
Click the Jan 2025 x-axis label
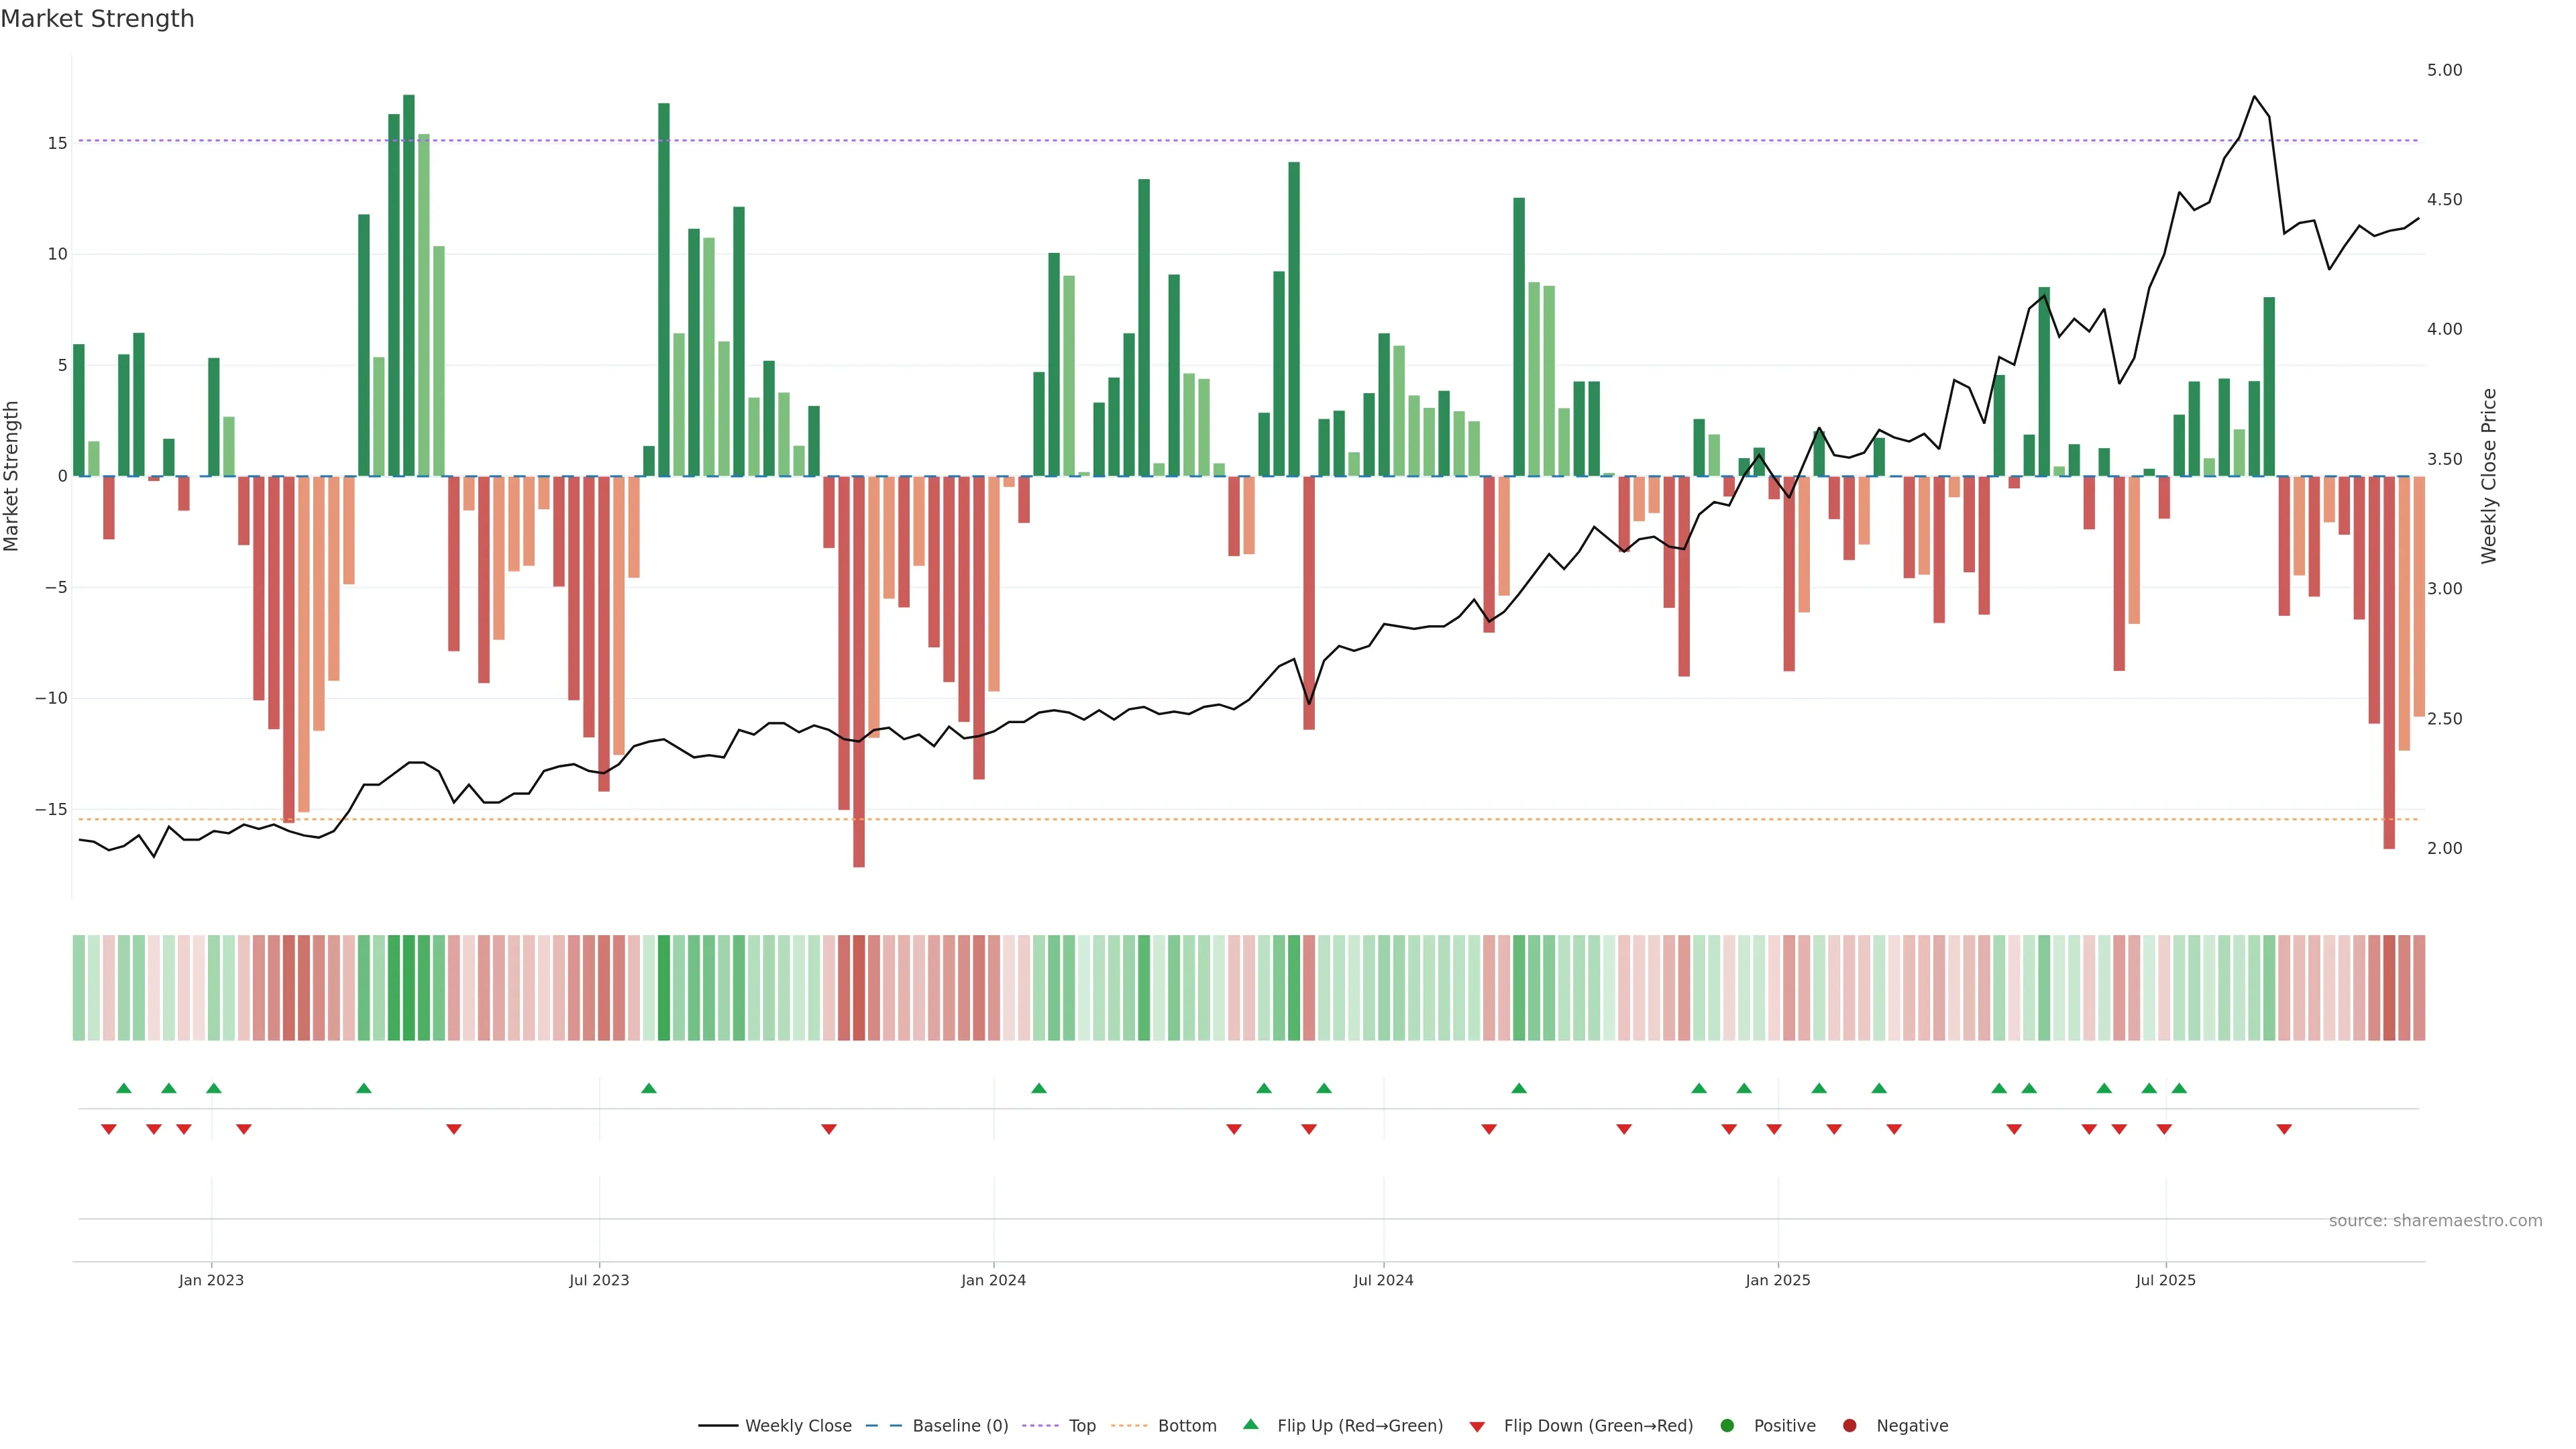[x=1778, y=1280]
